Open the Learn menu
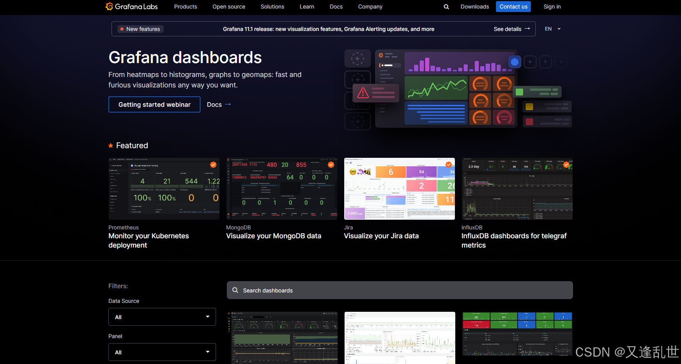Viewport: 681px width, 364px height. (x=307, y=7)
